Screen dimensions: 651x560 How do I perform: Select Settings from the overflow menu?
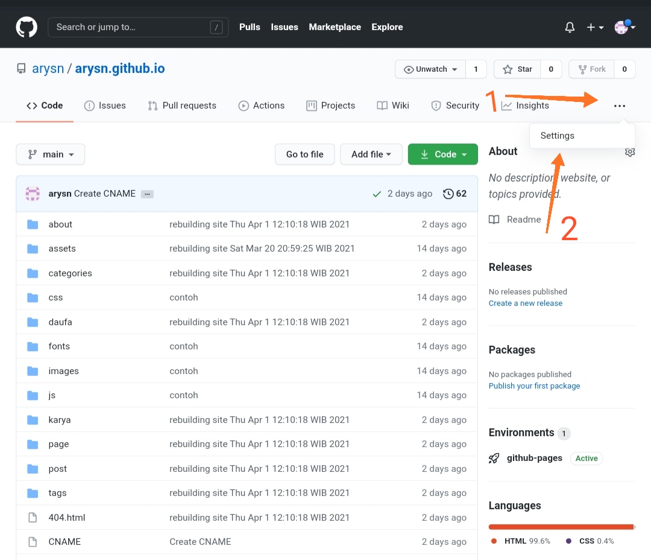coord(582,136)
